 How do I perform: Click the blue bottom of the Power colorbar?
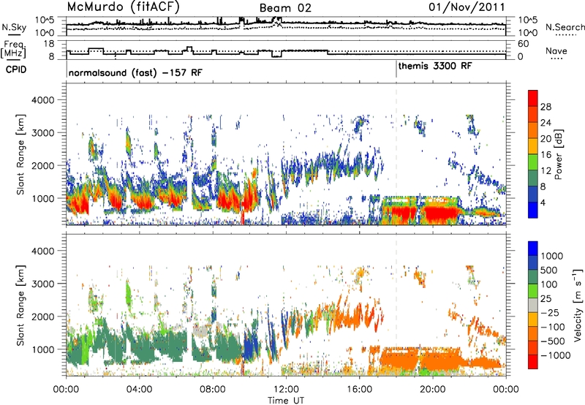point(533,210)
